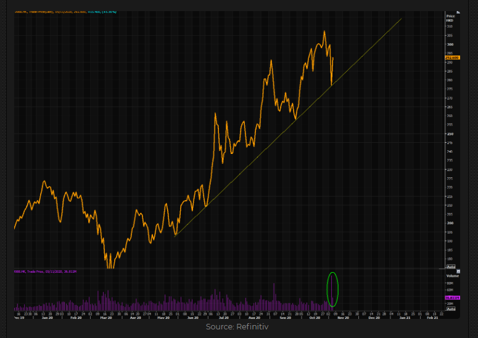Click the Source: Refinitiv caption

[237, 327]
